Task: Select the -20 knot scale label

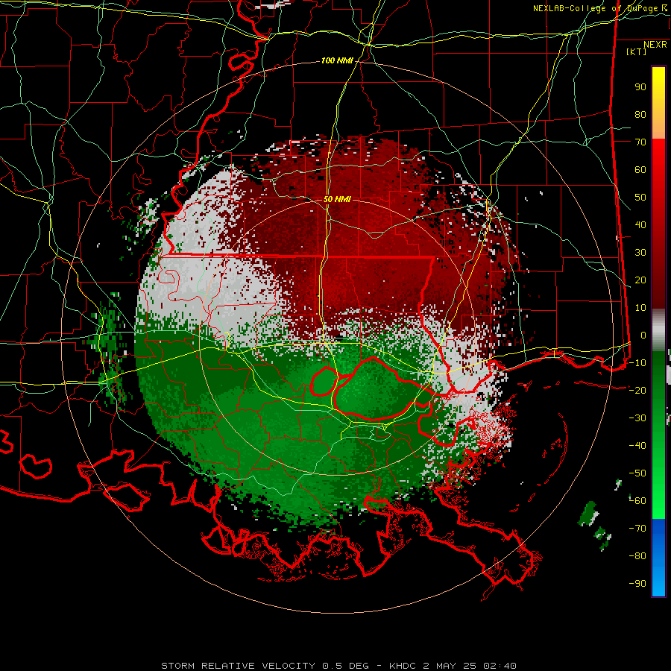Action: (637, 390)
